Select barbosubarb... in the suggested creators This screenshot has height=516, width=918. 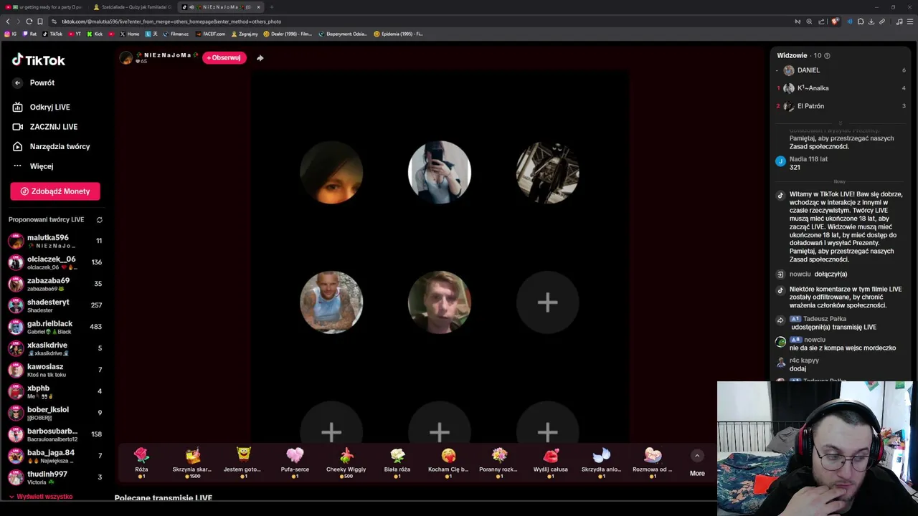55,434
